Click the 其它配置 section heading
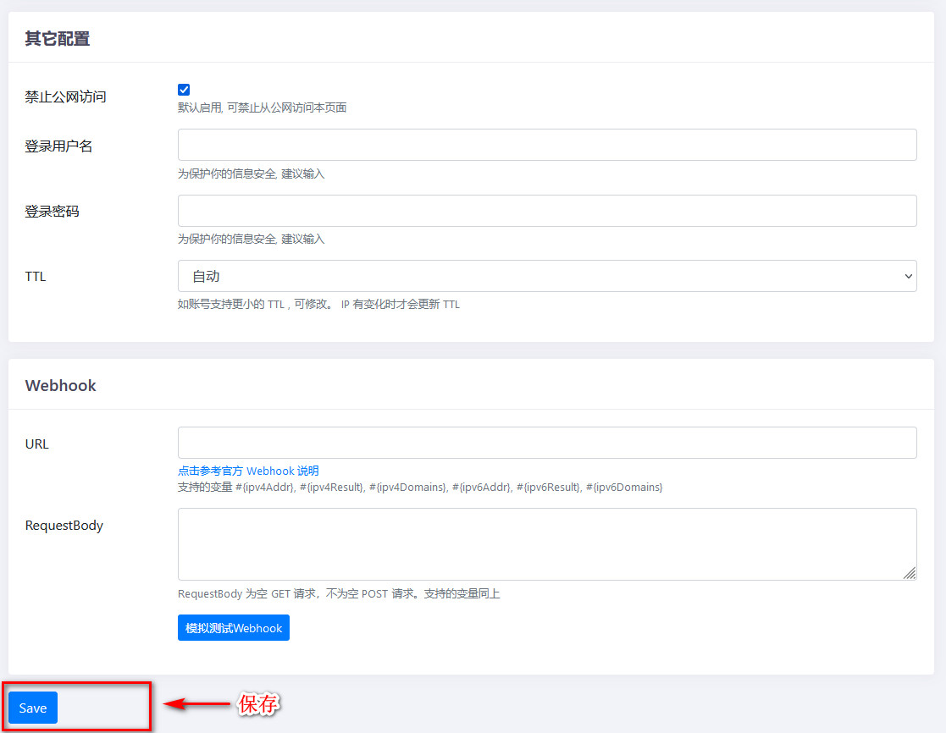The width and height of the screenshot is (946, 733). click(57, 38)
